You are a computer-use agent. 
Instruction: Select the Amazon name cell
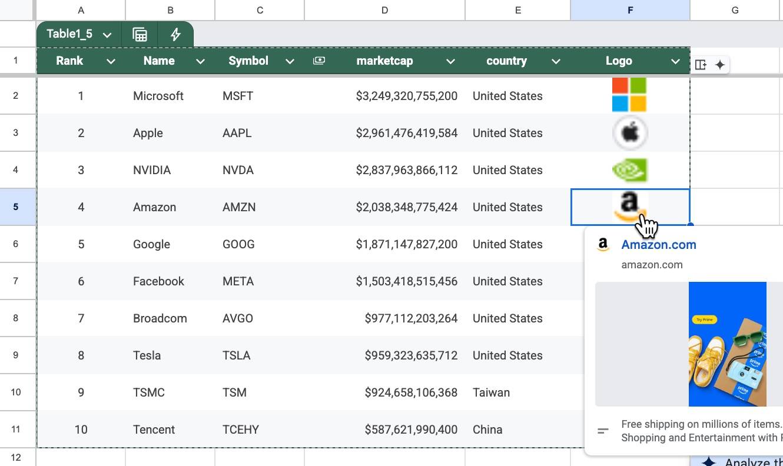170,207
